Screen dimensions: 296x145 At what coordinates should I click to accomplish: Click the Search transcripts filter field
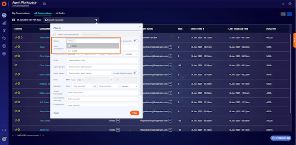coord(102,93)
